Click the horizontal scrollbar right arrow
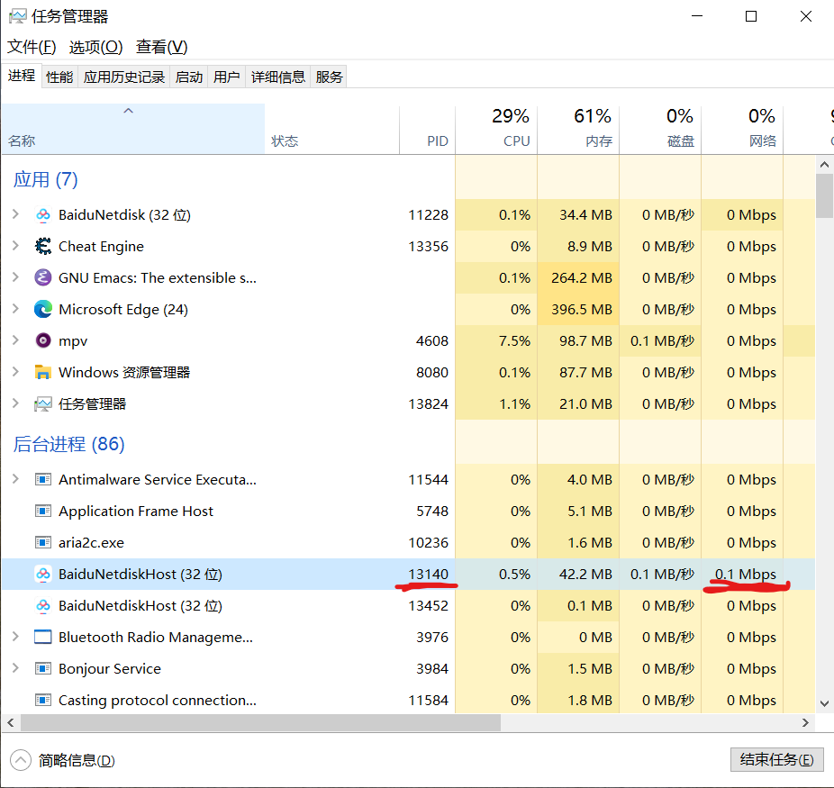This screenshot has height=788, width=834. point(805,722)
